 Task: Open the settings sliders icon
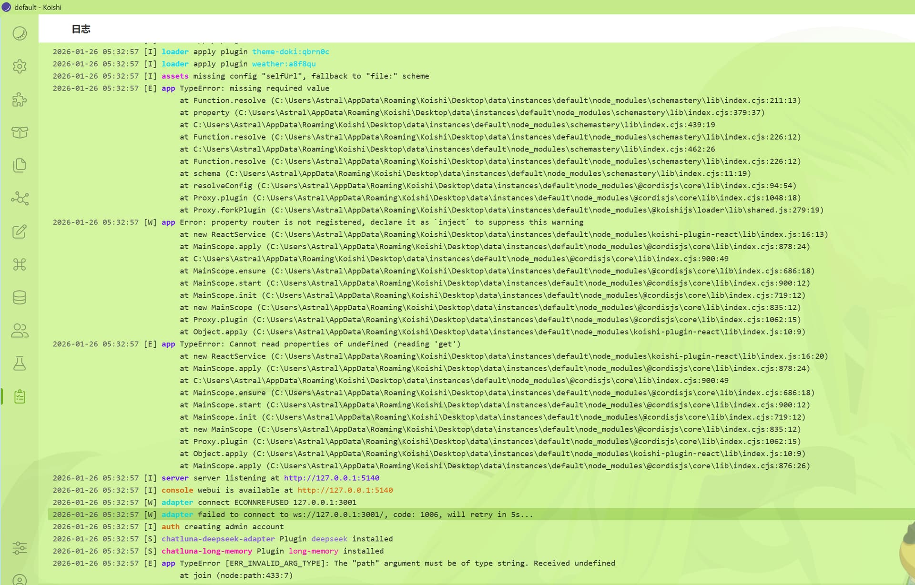click(x=20, y=548)
